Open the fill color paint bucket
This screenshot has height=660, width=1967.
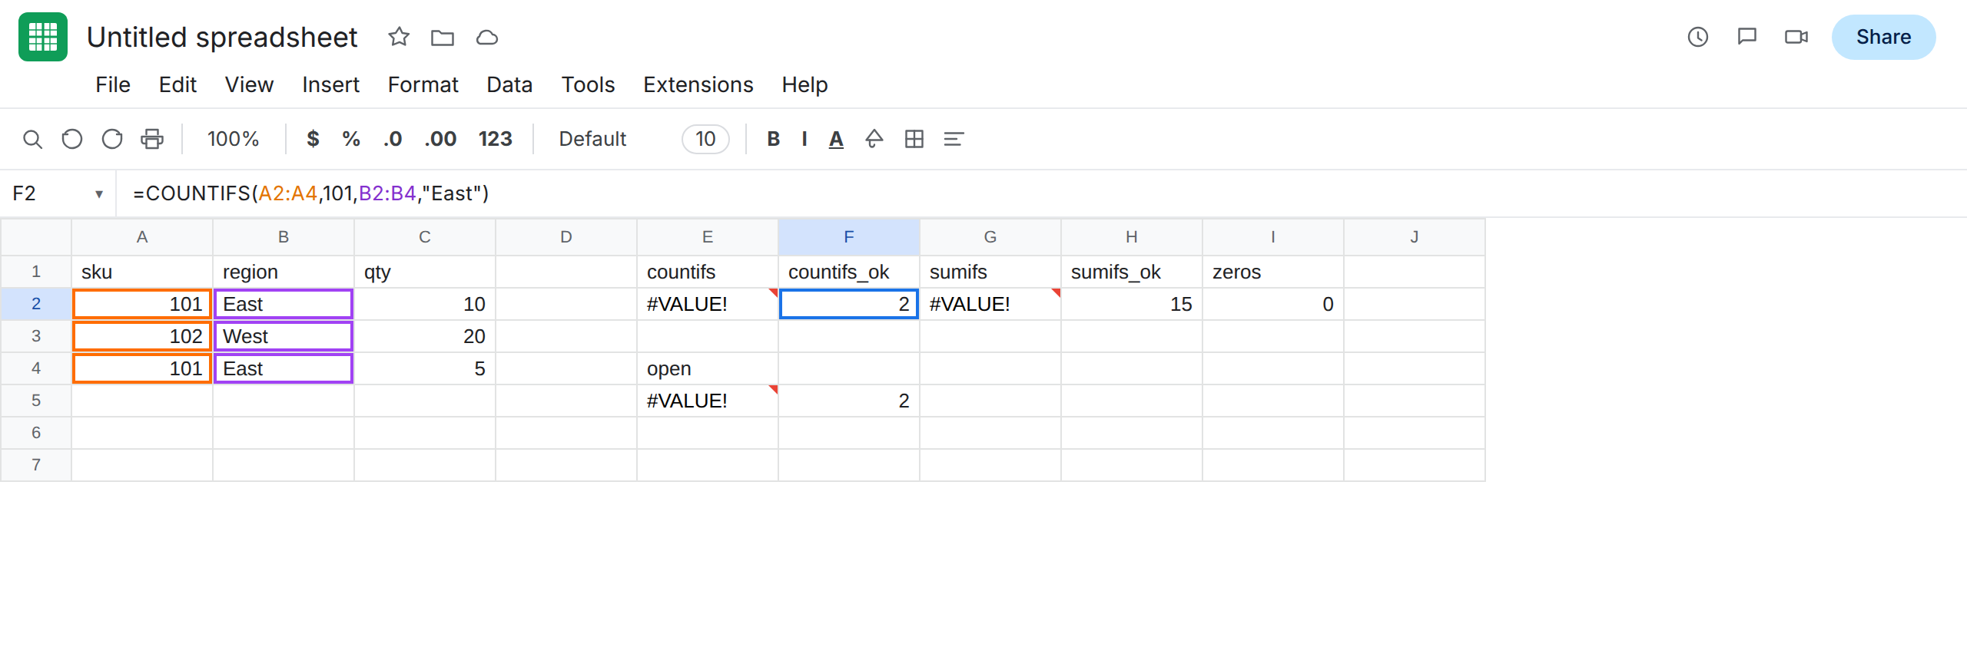(874, 139)
